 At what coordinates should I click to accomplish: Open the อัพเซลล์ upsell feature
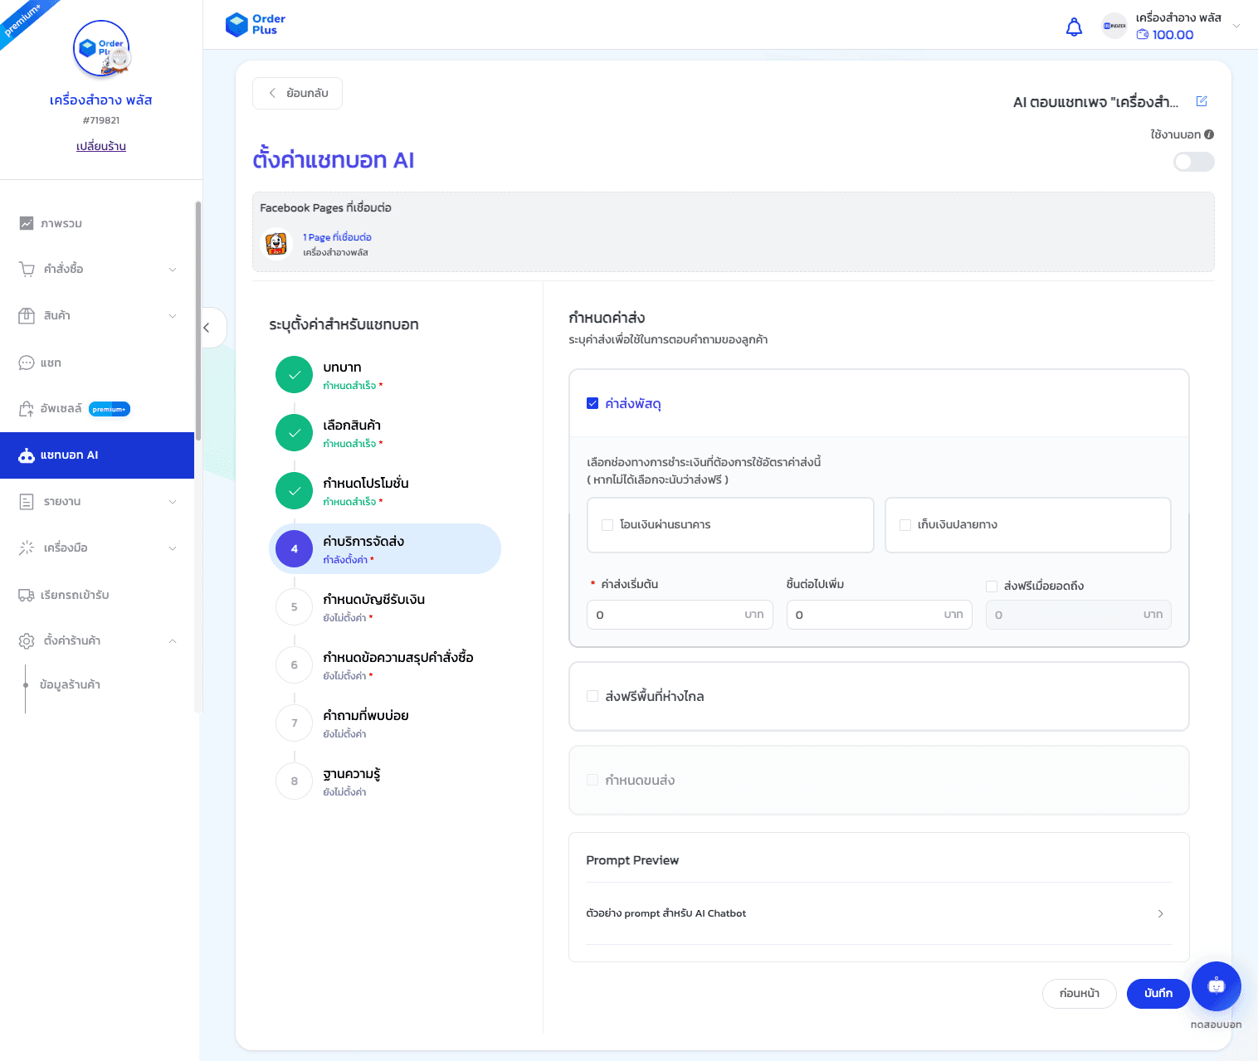[x=62, y=408]
